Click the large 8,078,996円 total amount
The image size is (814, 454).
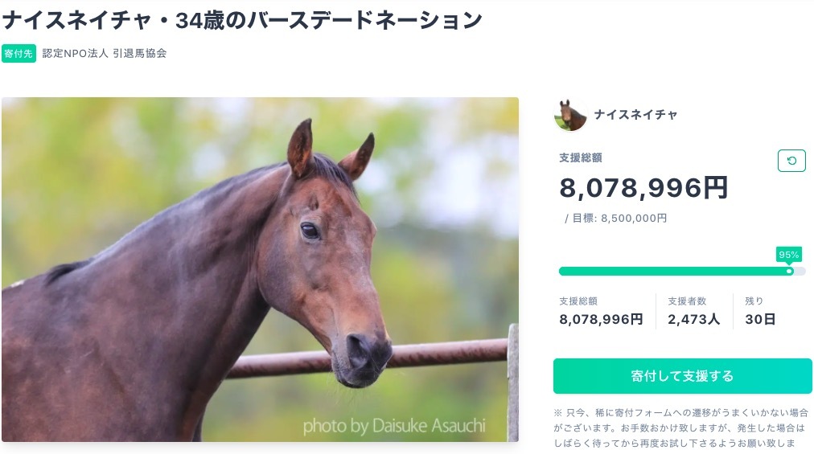point(643,187)
